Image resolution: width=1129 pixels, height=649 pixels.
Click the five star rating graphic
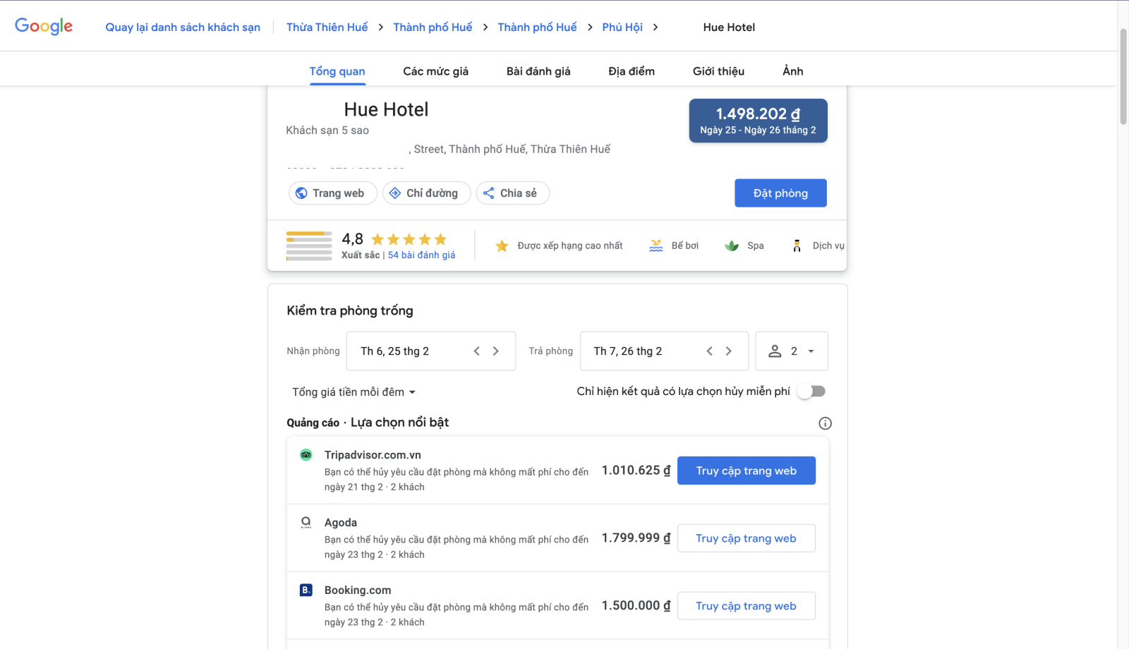coord(409,239)
